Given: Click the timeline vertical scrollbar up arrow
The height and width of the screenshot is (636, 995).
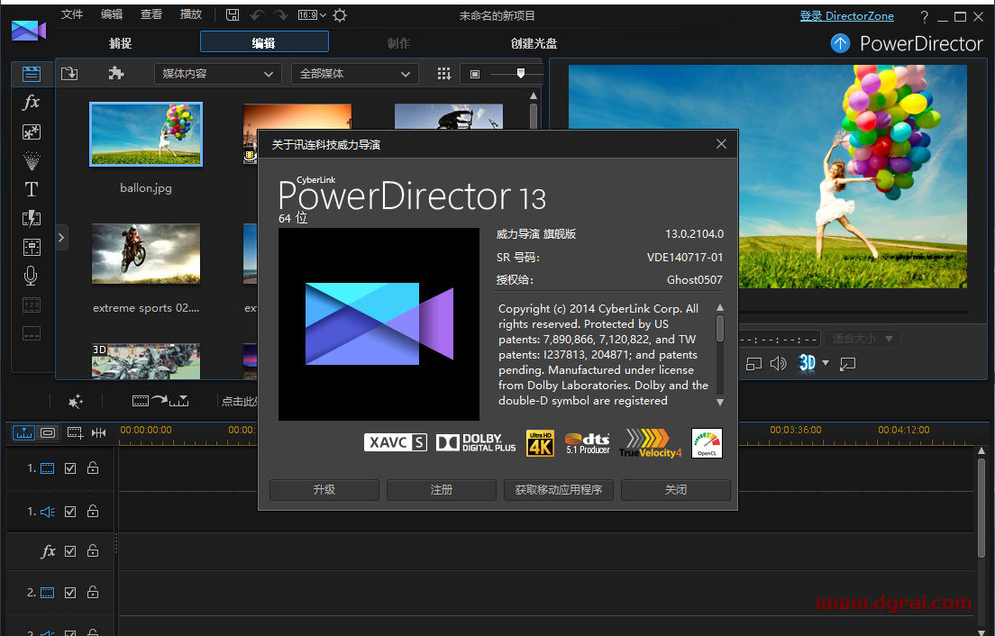Looking at the screenshot, I should click(x=981, y=450).
